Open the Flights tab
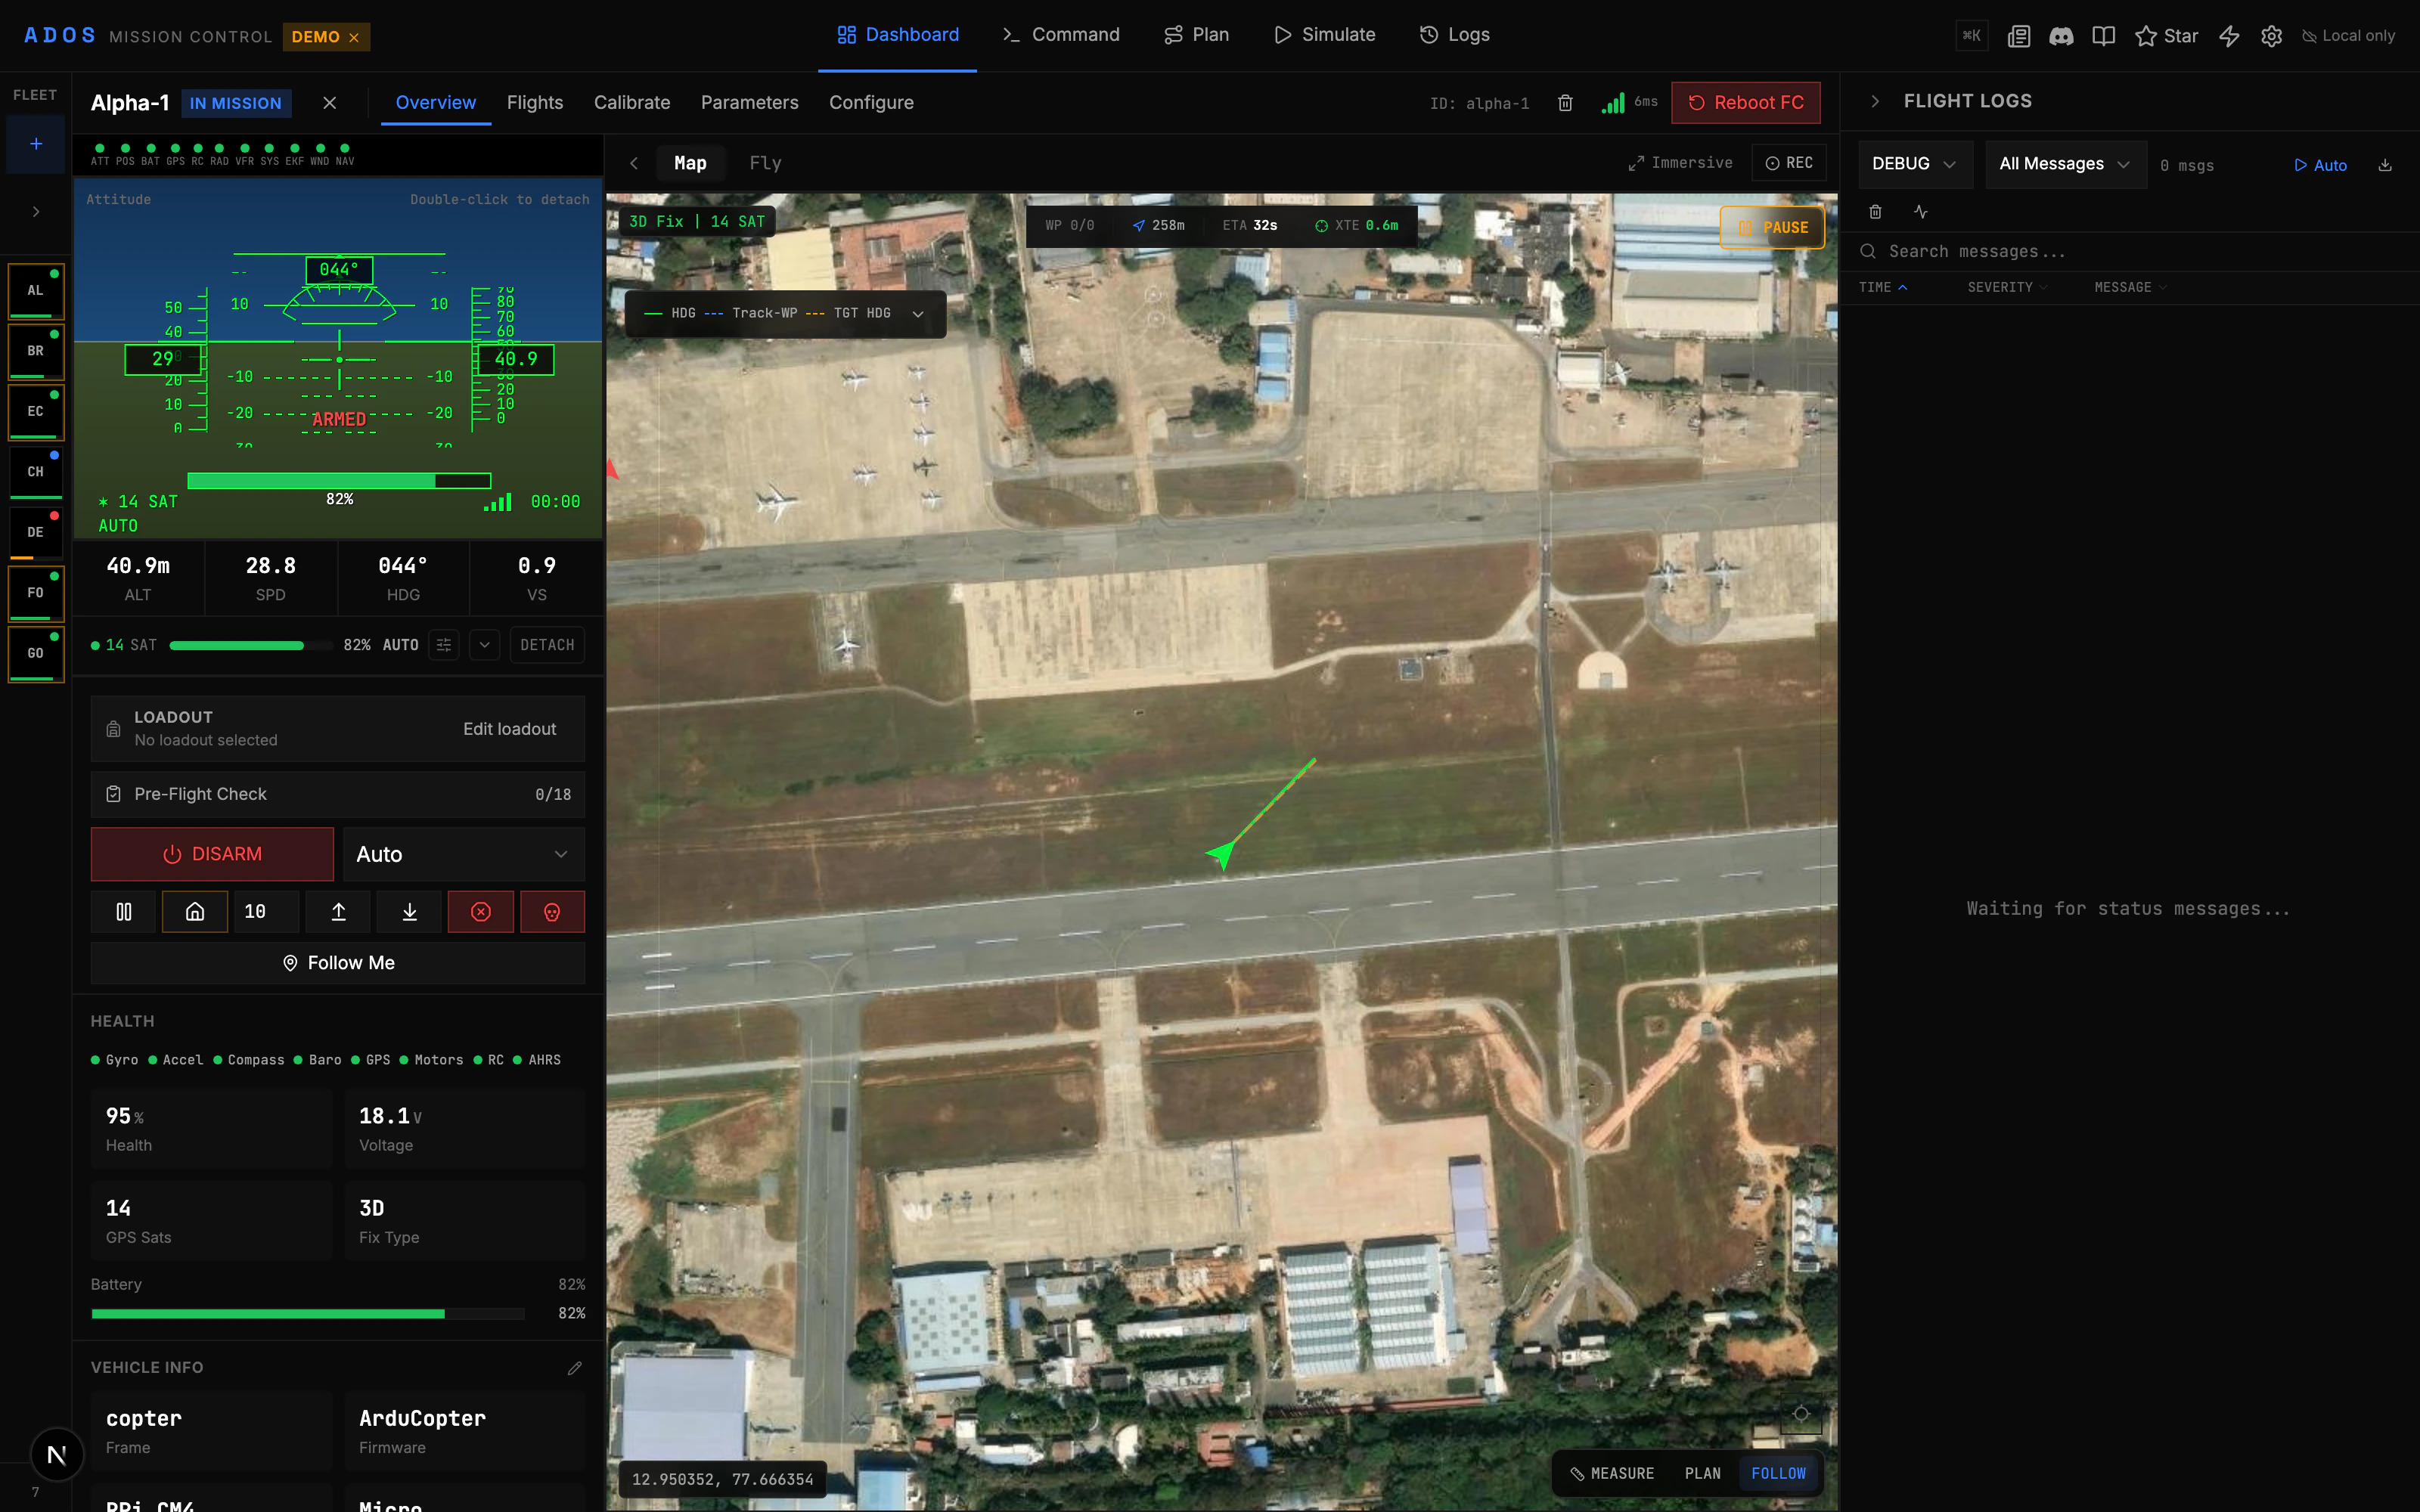 535,103
